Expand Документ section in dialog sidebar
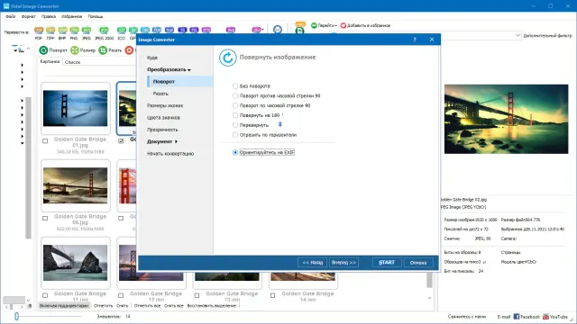Image resolution: width=577 pixels, height=324 pixels. click(162, 141)
